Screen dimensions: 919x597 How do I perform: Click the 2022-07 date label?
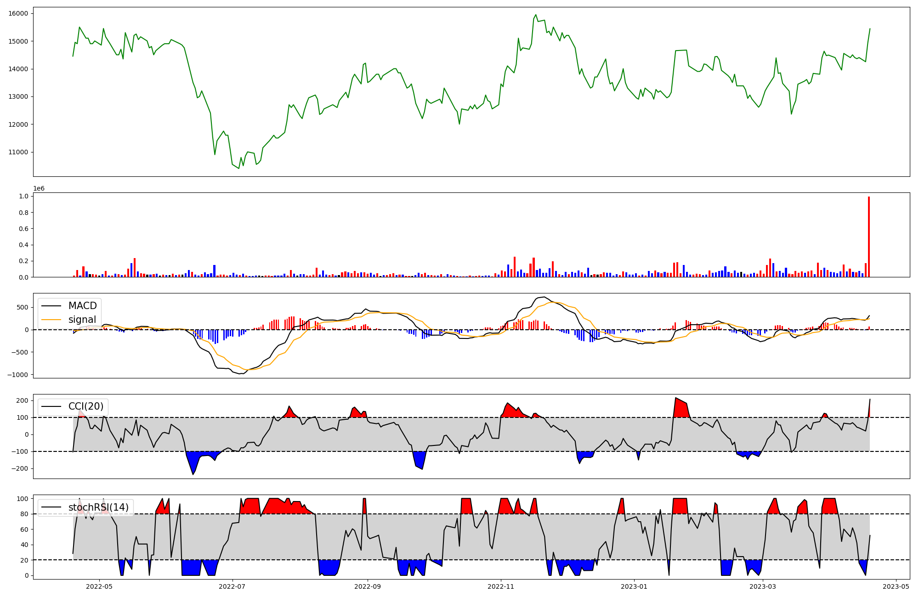click(233, 586)
